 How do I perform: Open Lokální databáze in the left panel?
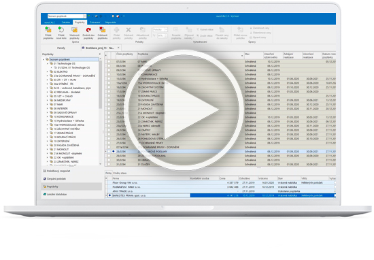[x=55, y=195]
